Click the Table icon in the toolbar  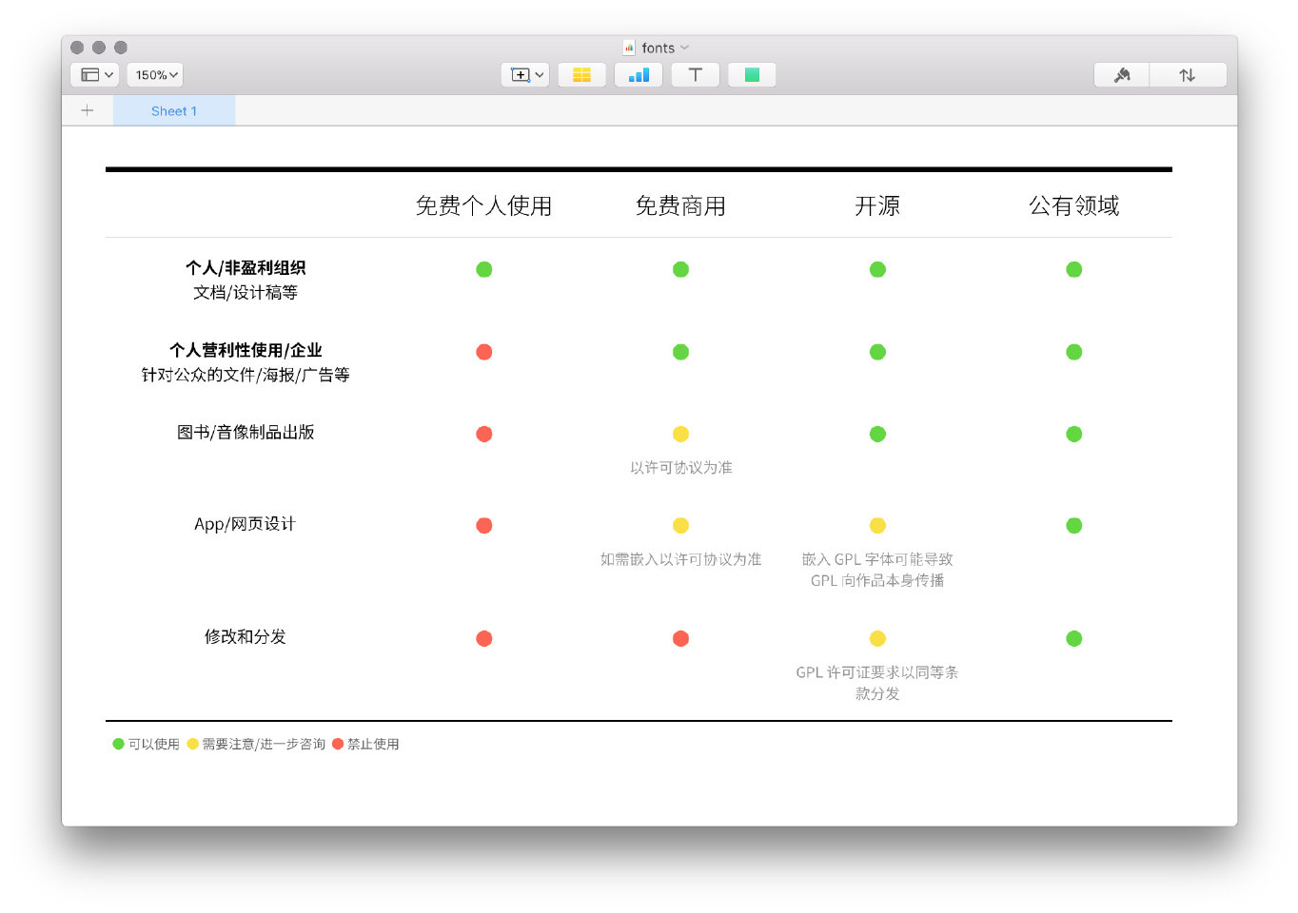tap(581, 75)
